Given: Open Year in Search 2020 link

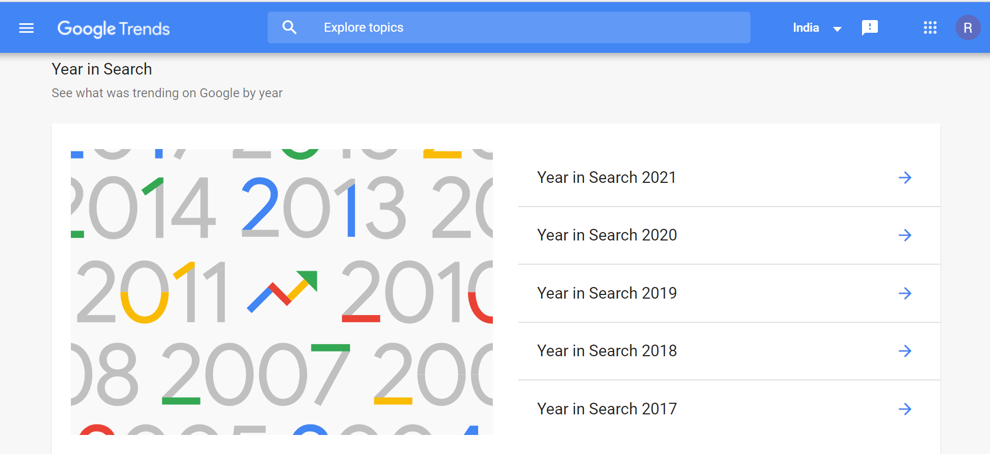Looking at the screenshot, I should pos(729,235).
